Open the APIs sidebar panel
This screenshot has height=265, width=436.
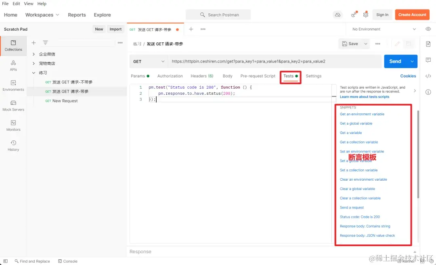(x=13, y=66)
